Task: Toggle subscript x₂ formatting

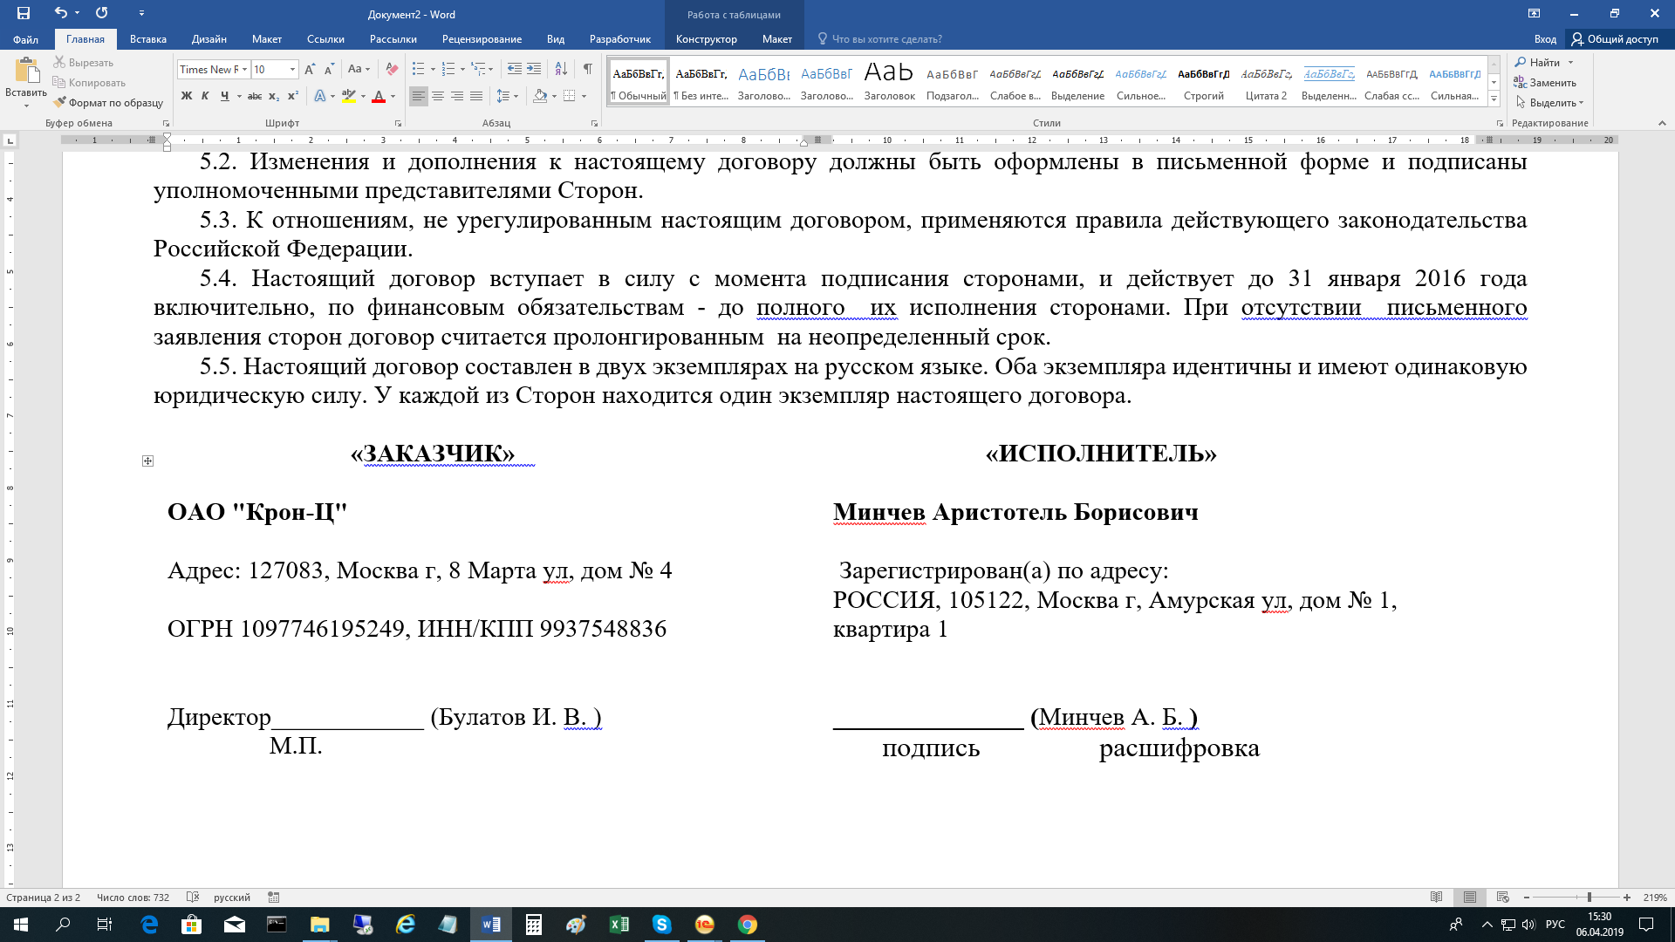Action: [274, 96]
